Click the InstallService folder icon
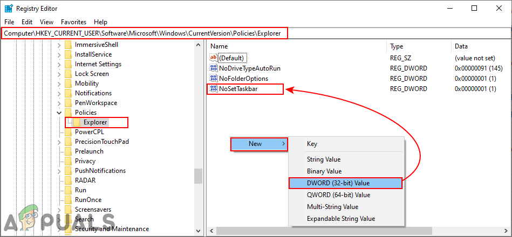The image size is (512, 237). click(x=68, y=54)
